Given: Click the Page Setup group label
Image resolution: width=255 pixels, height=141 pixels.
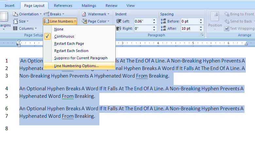Looking at the screenshot, I should [33, 35].
